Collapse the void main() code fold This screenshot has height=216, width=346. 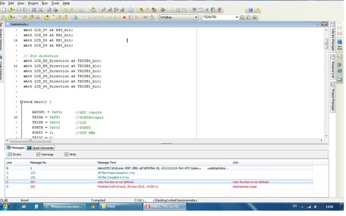point(21,102)
